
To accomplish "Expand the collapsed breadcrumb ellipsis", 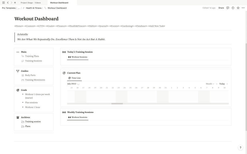I will [19, 8].
